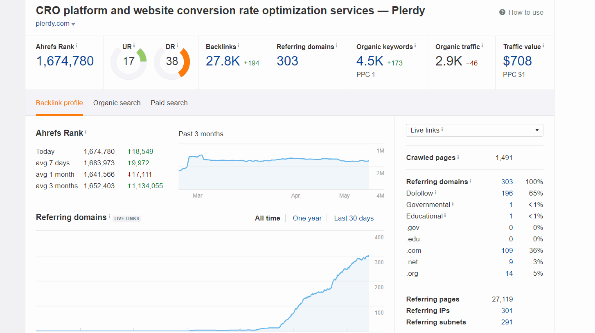
Task: Click the UR 17 donut gauge
Action: (x=128, y=62)
